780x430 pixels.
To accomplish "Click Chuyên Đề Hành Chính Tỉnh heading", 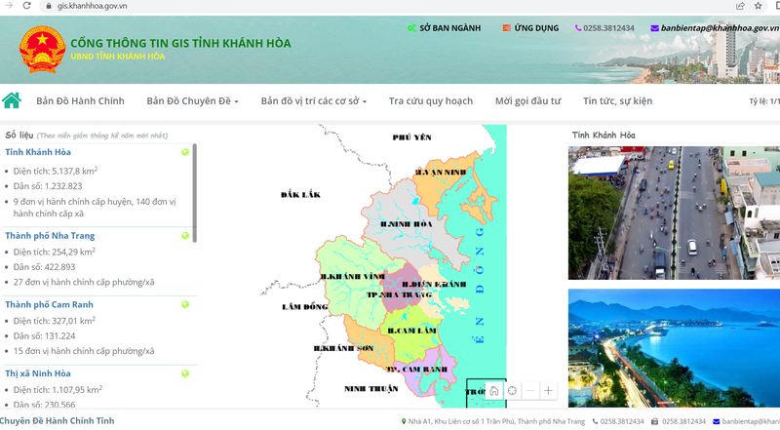I will pyautogui.click(x=58, y=421).
